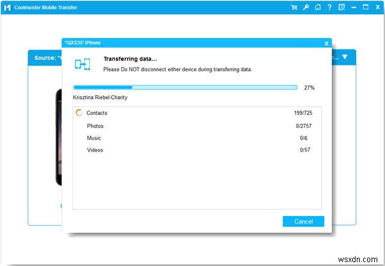385x266 pixels.
Task: Click the 27% progress label
Action: click(x=309, y=87)
